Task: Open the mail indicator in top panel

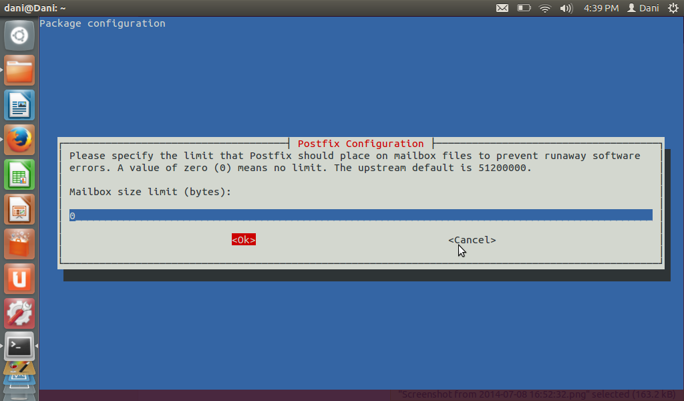Action: tap(502, 8)
